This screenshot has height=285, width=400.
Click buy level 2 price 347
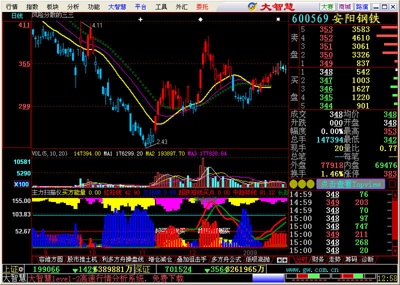[x=326, y=80]
